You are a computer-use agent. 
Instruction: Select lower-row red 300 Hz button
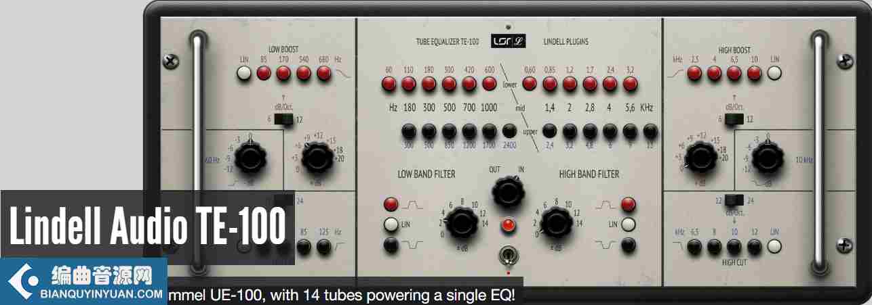[450, 84]
